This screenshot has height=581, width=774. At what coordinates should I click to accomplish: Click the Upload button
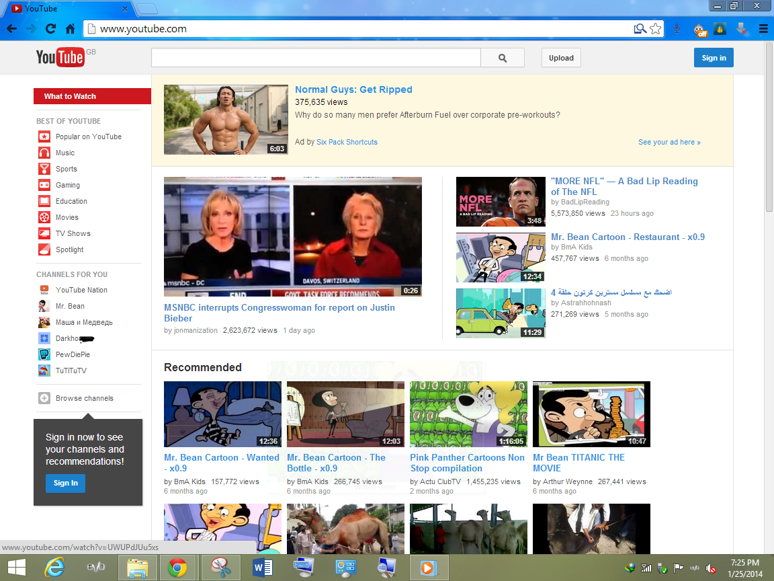pyautogui.click(x=561, y=58)
